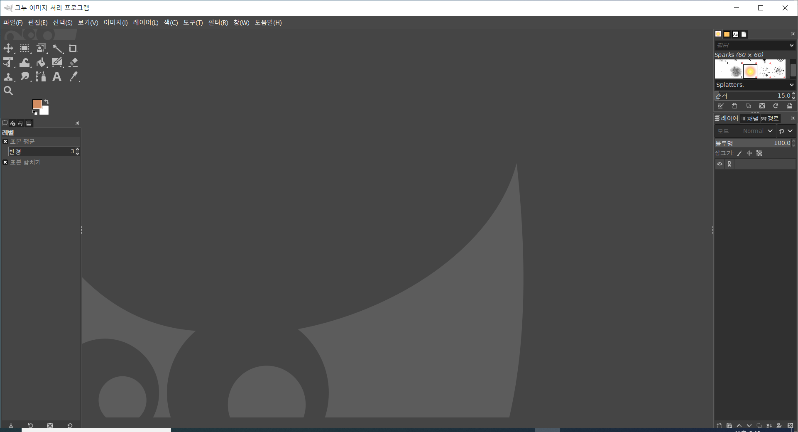Duplicate the selected brush
Image resolution: width=798 pixels, height=432 pixels.
tap(748, 106)
